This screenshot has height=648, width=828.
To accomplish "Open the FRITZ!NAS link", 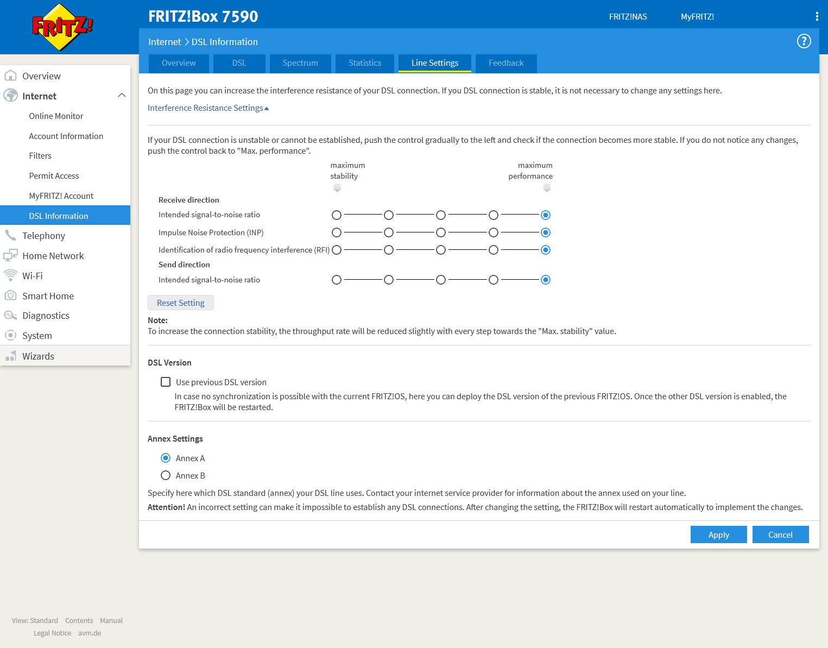I will click(x=628, y=17).
